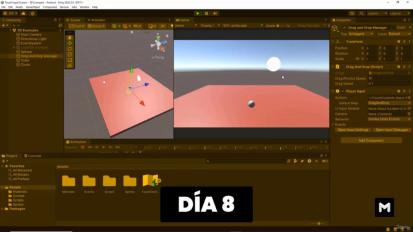Open the Behavior dropdown showing Invoke Unity Events
The width and height of the screenshot is (413, 232).
(x=389, y=119)
